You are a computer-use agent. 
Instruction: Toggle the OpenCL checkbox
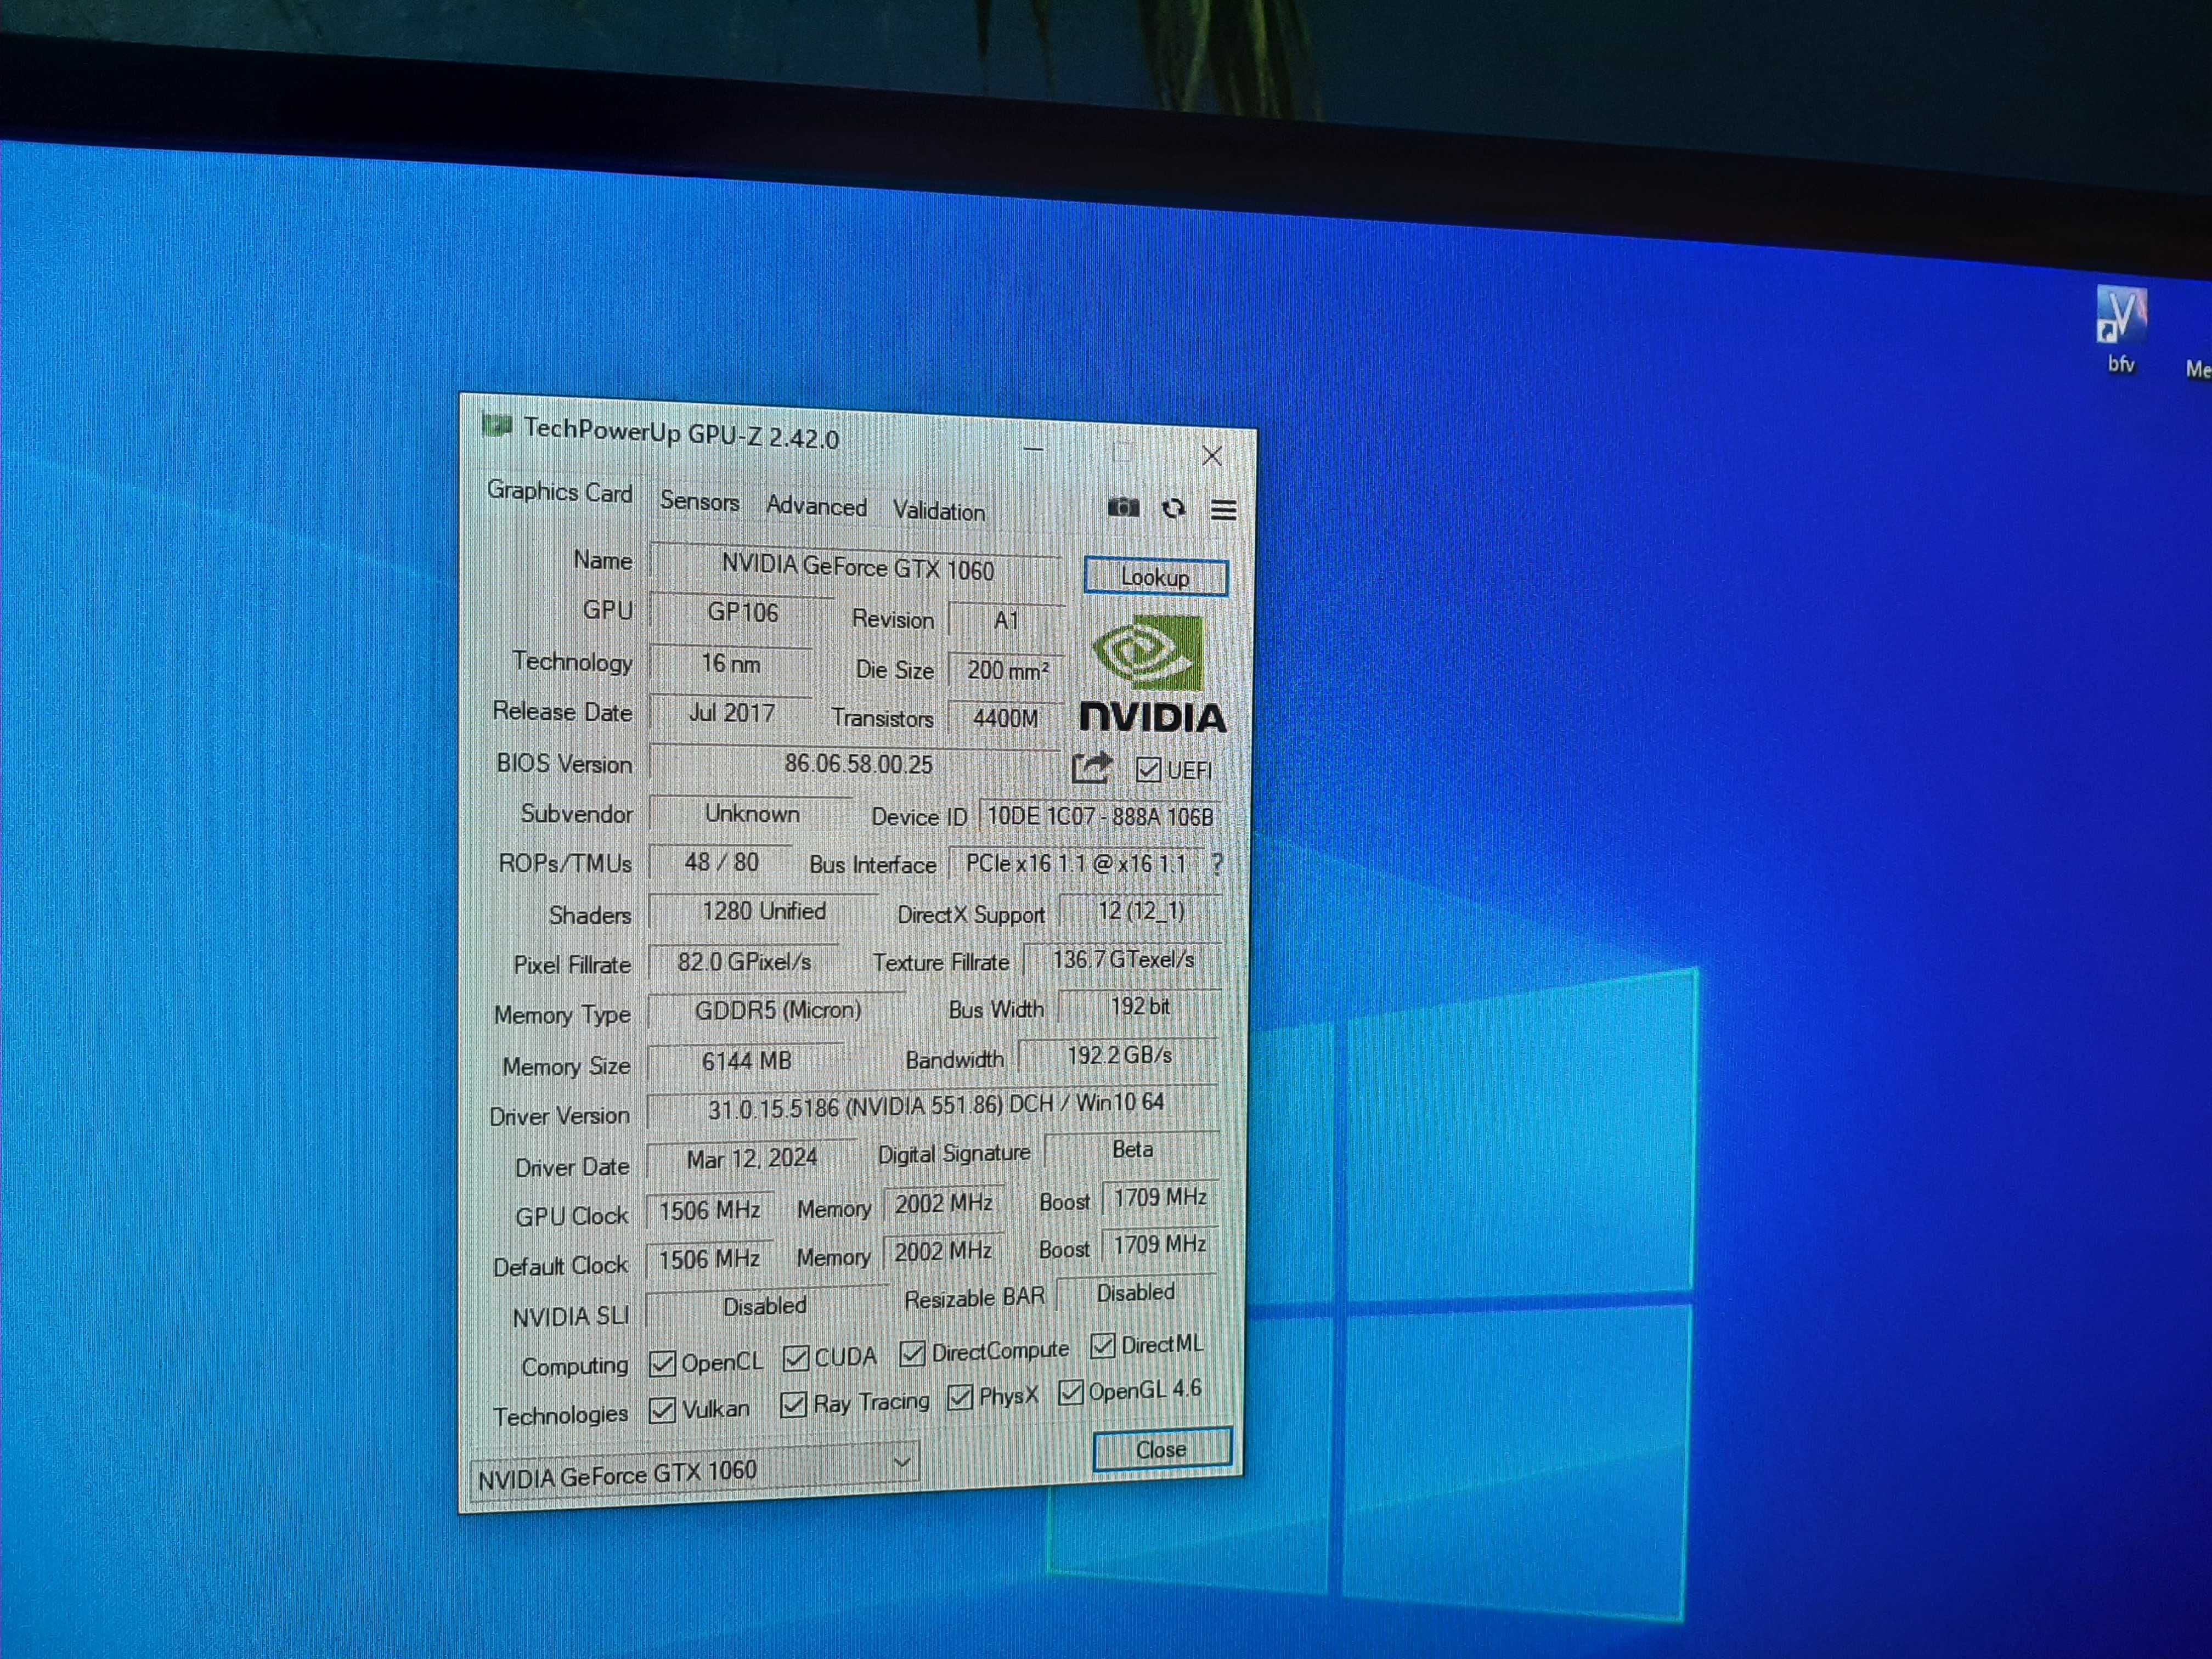(x=662, y=1363)
